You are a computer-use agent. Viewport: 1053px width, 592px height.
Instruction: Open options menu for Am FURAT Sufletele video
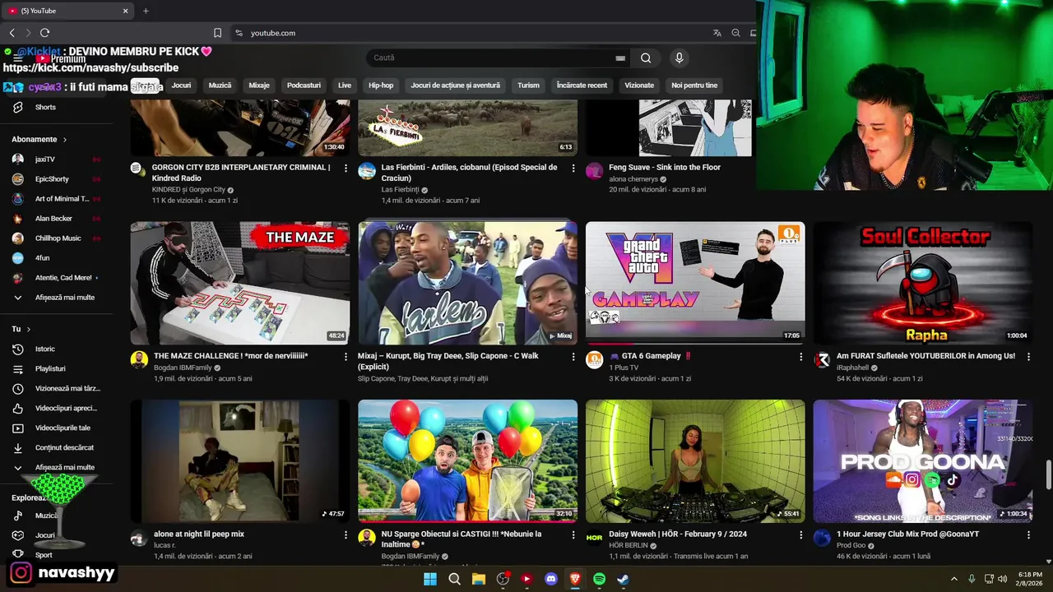pos(1028,357)
